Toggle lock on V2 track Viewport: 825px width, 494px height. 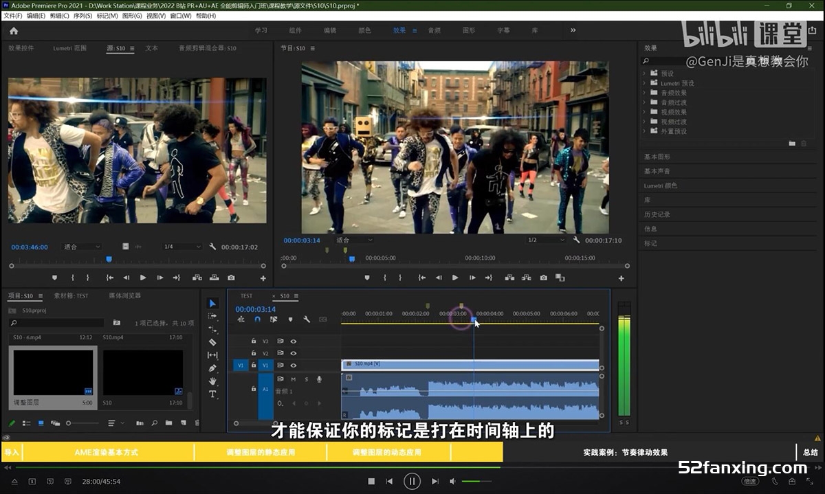[x=254, y=353]
